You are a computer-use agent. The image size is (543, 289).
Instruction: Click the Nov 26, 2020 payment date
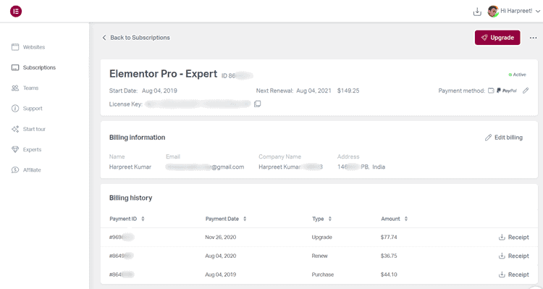pos(221,237)
